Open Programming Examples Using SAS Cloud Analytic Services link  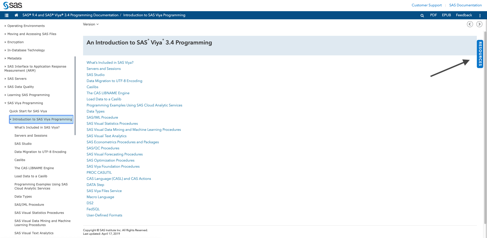(134, 105)
